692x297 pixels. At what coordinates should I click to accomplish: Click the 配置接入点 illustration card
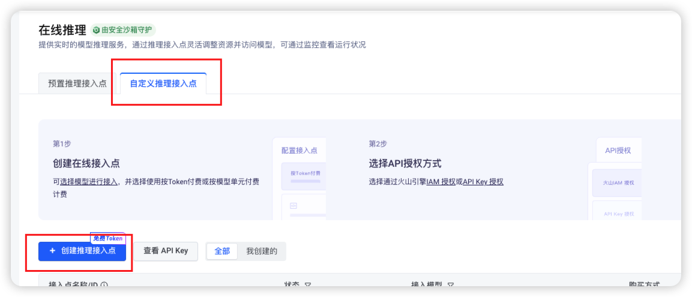[x=299, y=151]
